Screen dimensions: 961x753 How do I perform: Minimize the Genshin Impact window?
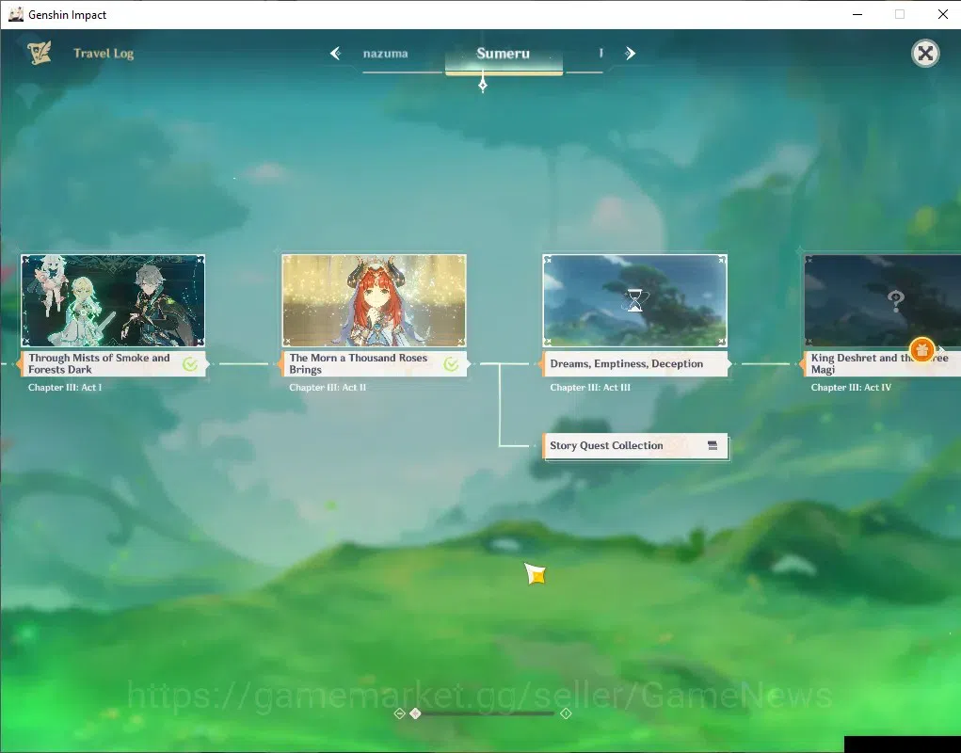[x=857, y=14]
